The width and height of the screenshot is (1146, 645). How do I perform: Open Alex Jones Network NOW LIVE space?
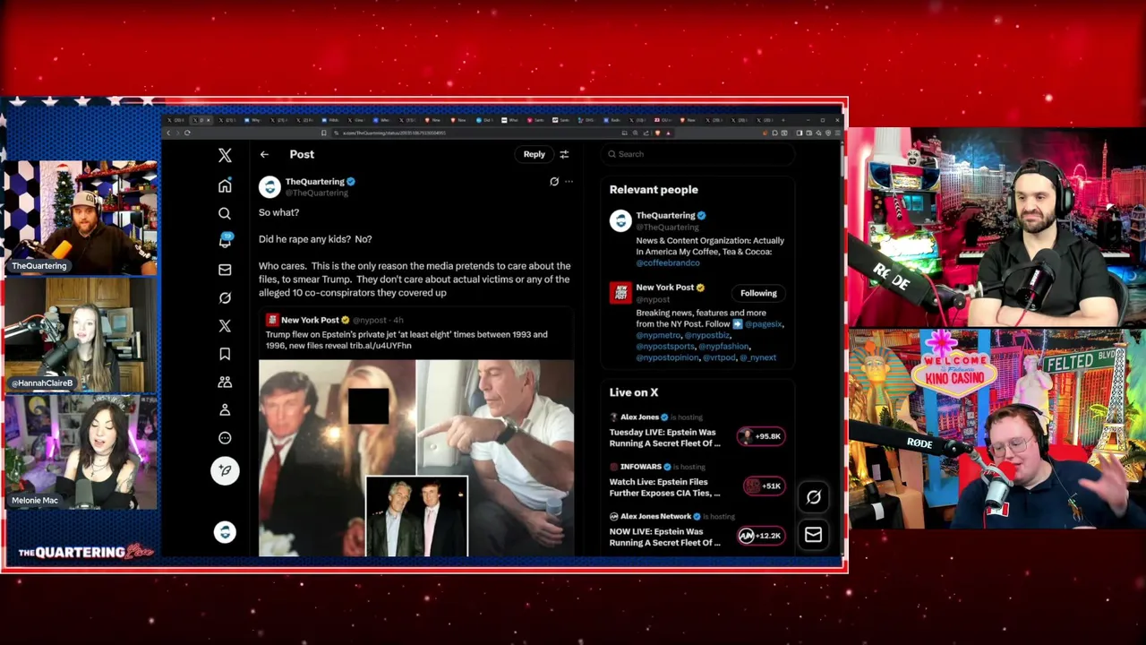coord(665,537)
